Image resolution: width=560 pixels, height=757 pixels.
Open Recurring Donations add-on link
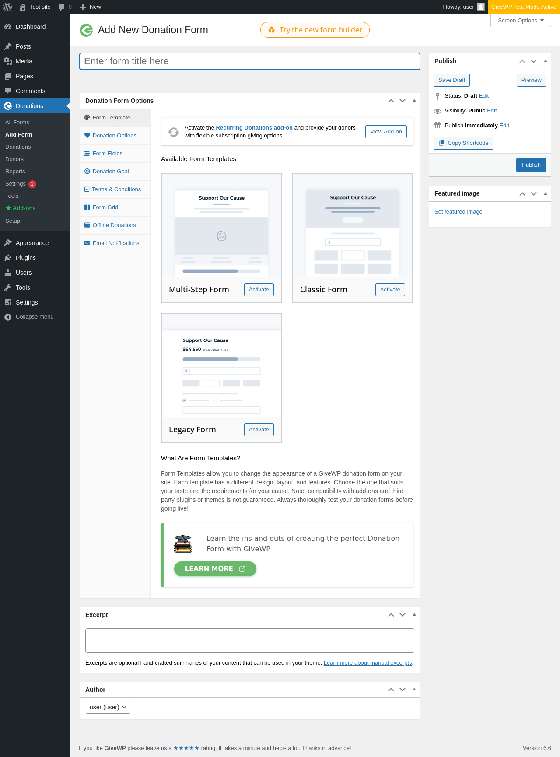254,128
